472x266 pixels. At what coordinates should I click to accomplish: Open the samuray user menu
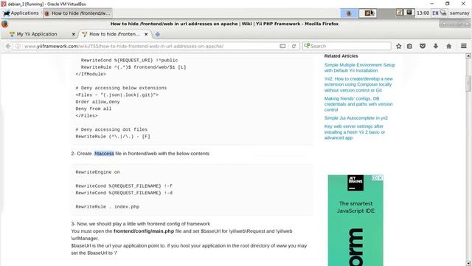point(459,13)
